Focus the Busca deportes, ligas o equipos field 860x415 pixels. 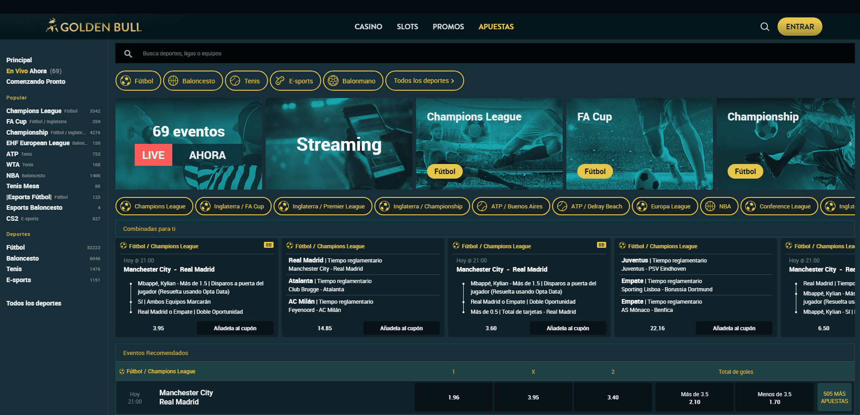pos(485,54)
